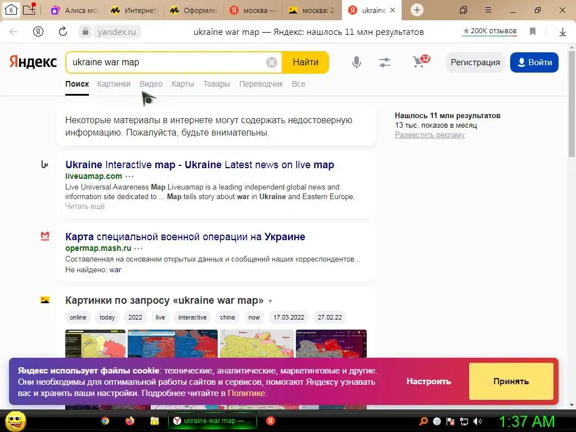Open the downloads panel
The height and width of the screenshot is (432, 576).
coord(562,32)
